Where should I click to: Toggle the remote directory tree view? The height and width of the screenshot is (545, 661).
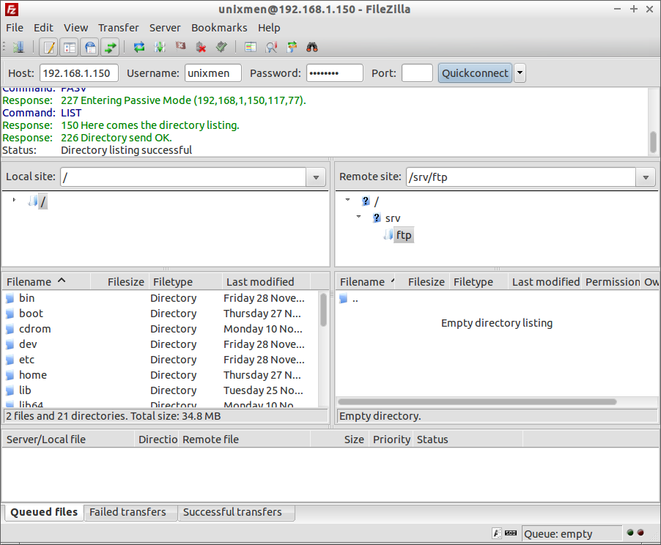pos(90,47)
